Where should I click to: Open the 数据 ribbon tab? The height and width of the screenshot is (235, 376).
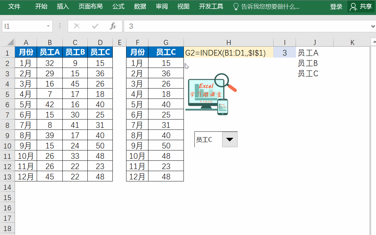[x=140, y=6]
